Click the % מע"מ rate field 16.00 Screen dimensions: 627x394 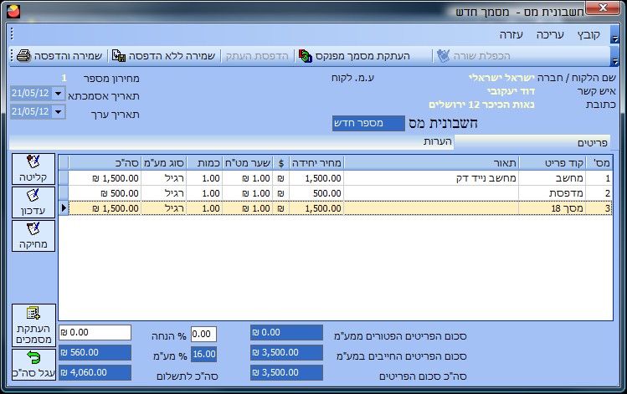[203, 354]
